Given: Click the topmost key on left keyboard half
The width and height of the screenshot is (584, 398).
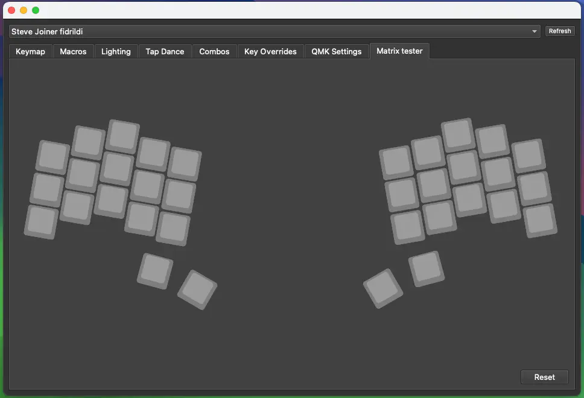Looking at the screenshot, I should click(x=123, y=135).
